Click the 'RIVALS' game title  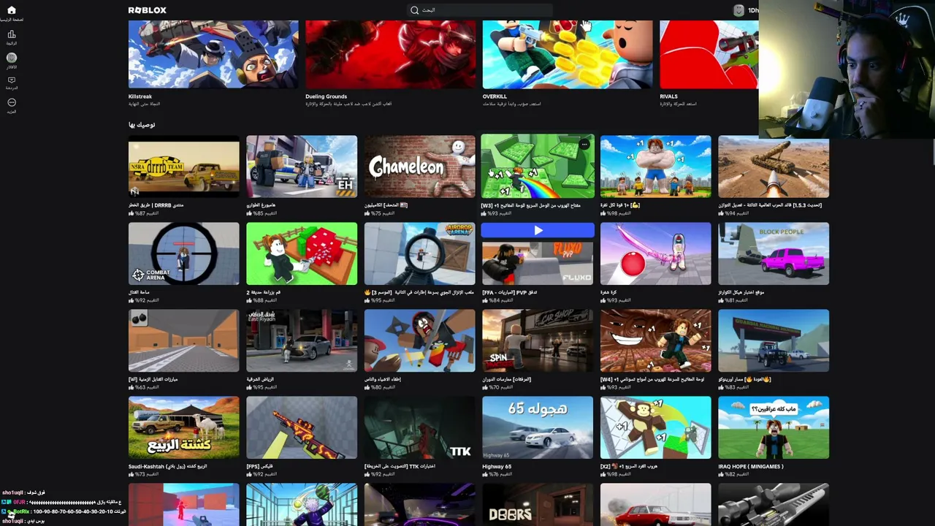click(x=668, y=96)
